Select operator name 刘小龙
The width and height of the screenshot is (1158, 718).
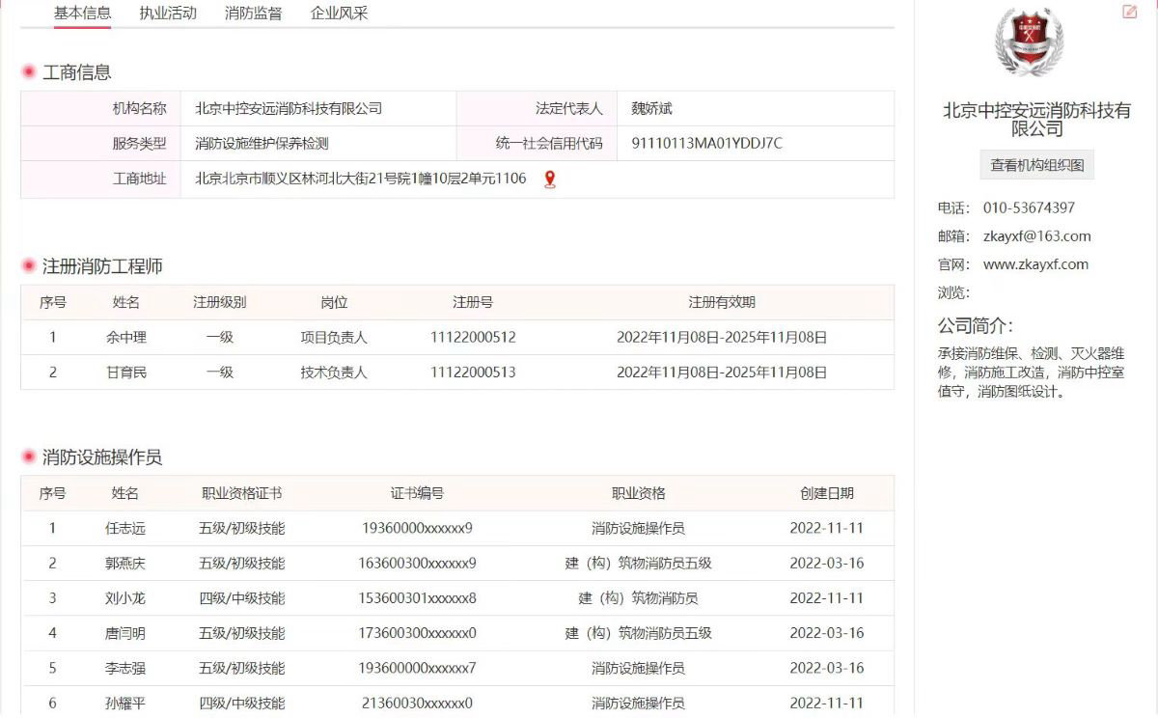coord(125,598)
